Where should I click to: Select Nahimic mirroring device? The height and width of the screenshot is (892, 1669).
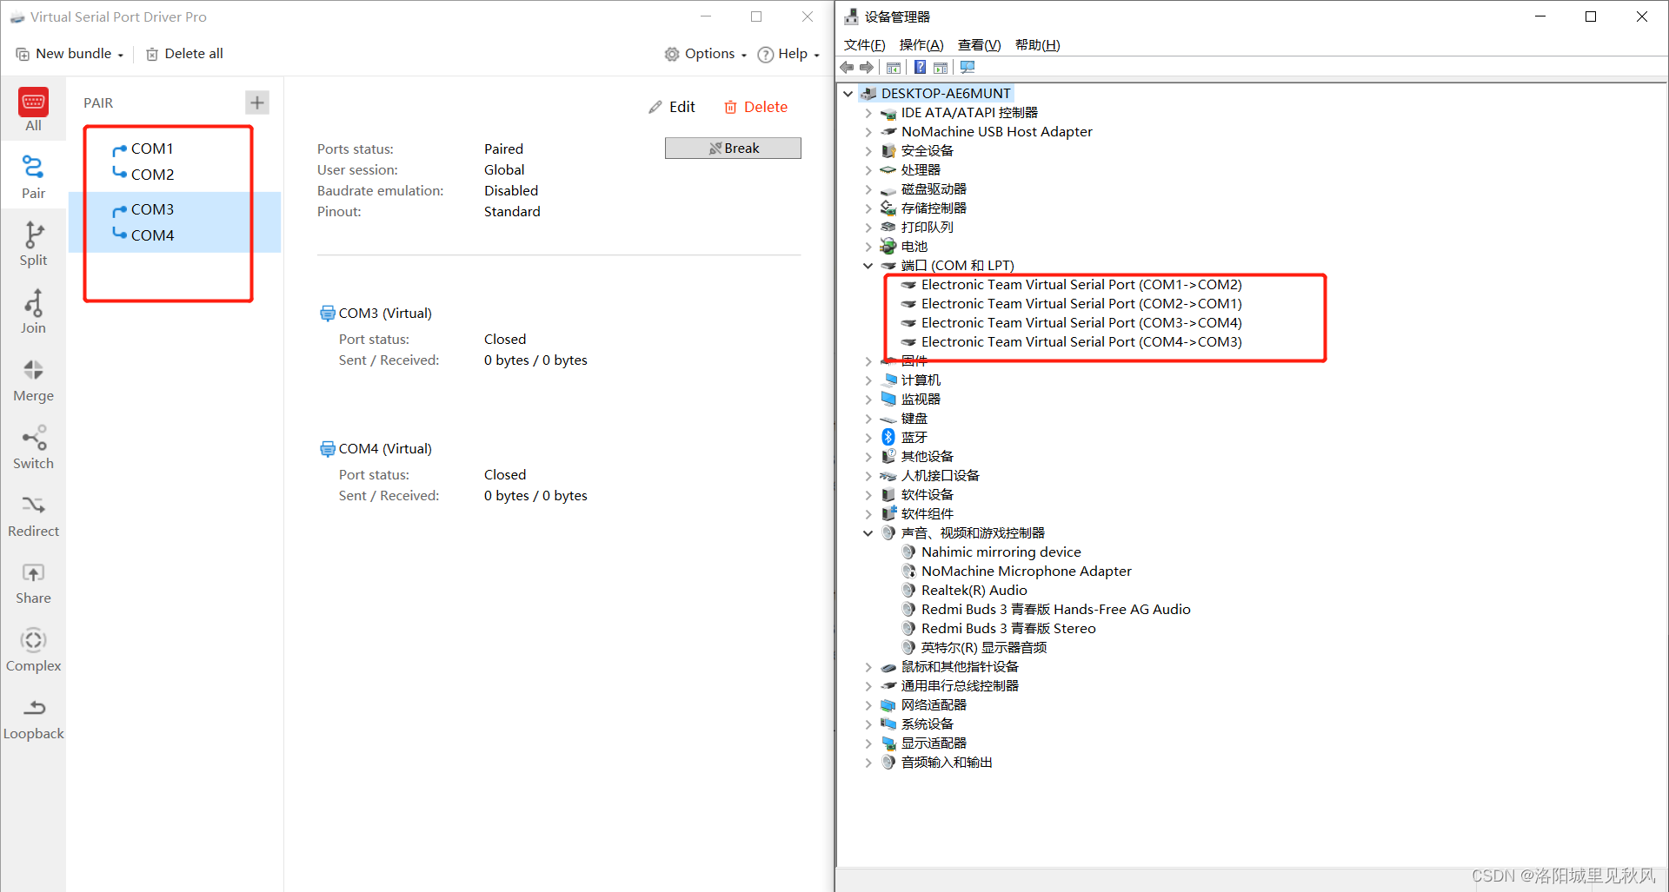(x=1001, y=552)
